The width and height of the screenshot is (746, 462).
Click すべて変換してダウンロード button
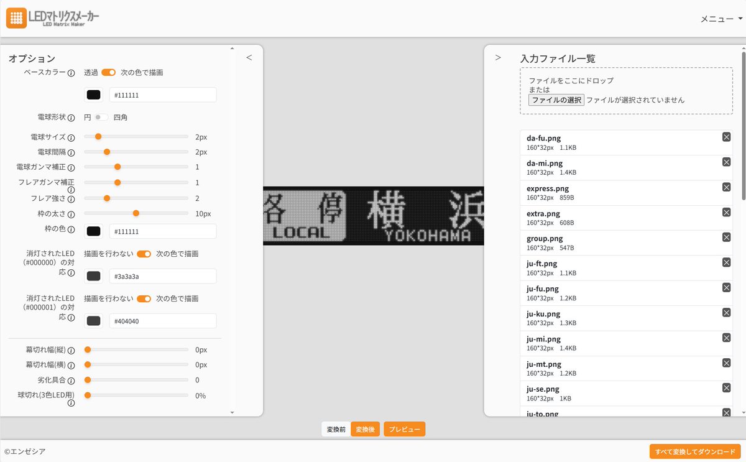point(695,451)
